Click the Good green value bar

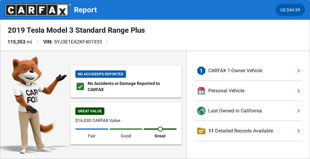(x=126, y=129)
